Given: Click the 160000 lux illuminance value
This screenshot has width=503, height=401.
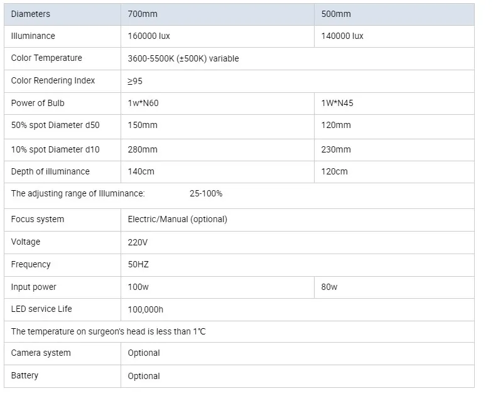Looking at the screenshot, I should point(149,36).
